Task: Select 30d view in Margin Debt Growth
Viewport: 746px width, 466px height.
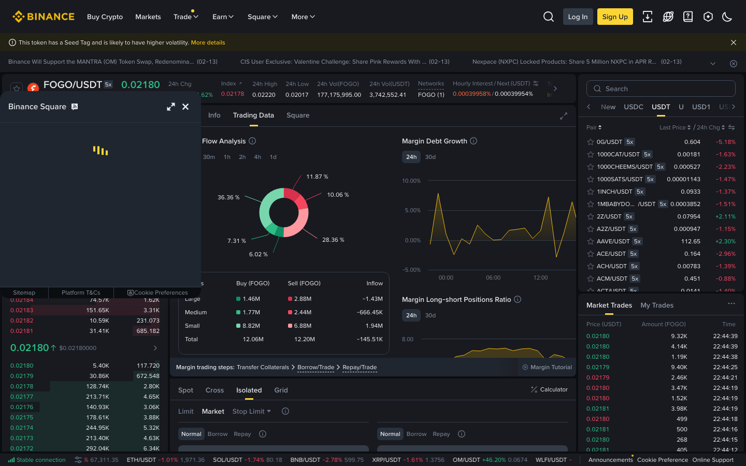Action: coord(432,156)
